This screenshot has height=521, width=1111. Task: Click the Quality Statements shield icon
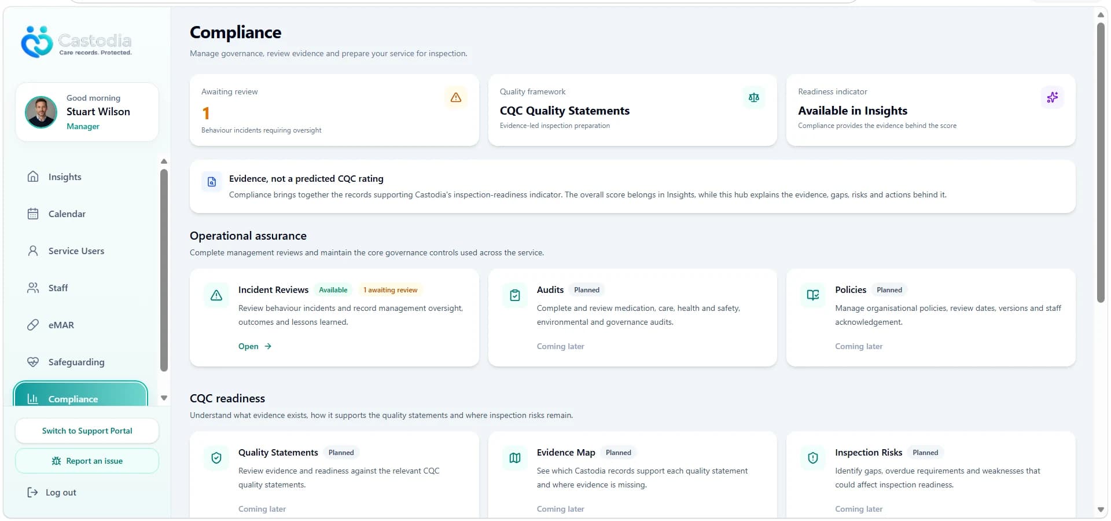tap(216, 458)
